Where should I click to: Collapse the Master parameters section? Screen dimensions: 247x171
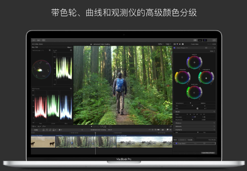click(178, 112)
